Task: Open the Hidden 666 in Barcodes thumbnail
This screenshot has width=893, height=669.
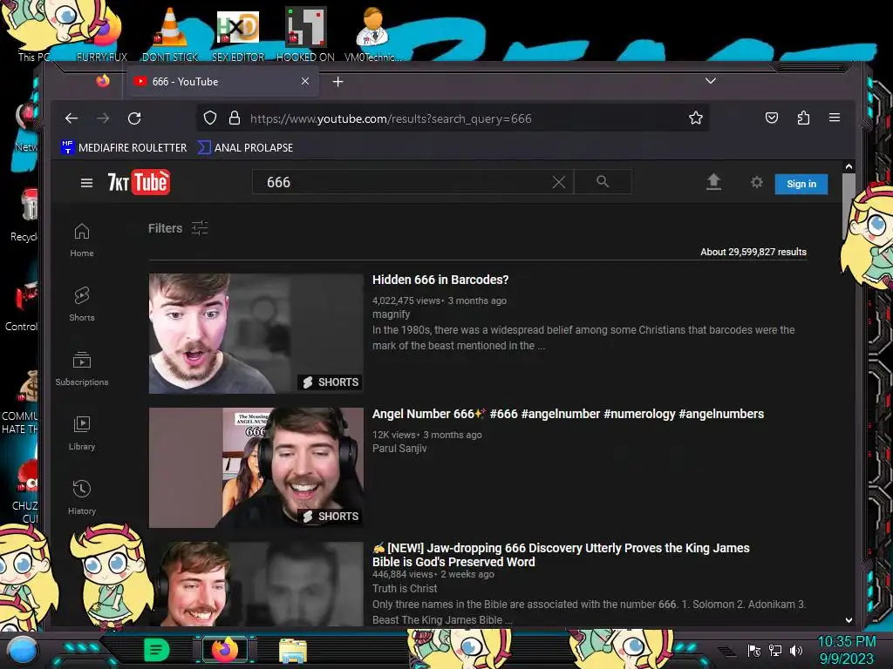Action: [256, 334]
